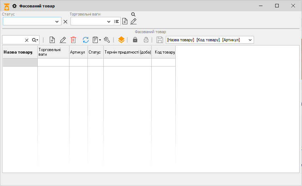Click the open padlock unlock icon

[146, 40]
